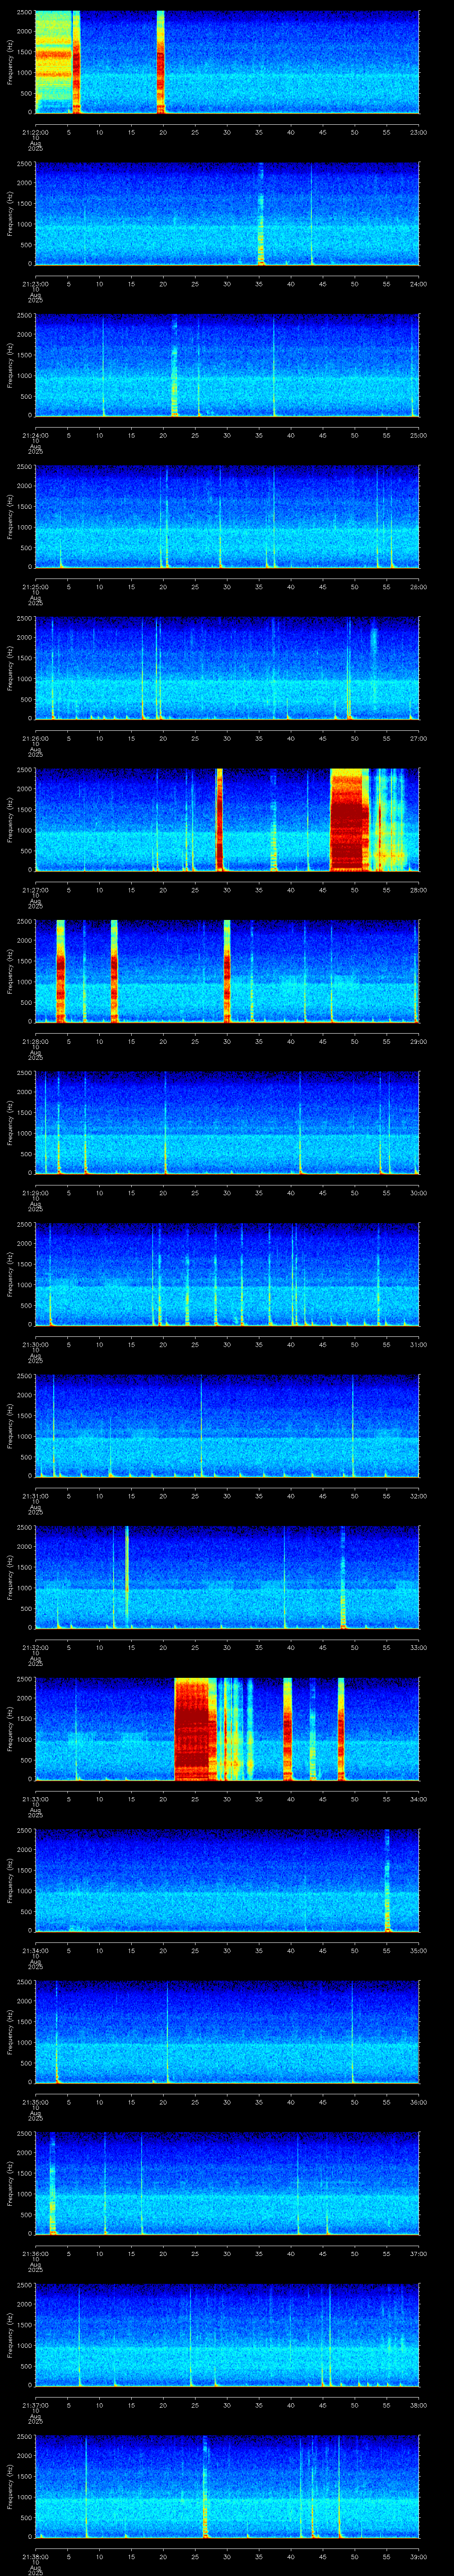This screenshot has height=2576, width=454.
Task: Click the 21:26:00 start time label
Action: tap(35, 738)
